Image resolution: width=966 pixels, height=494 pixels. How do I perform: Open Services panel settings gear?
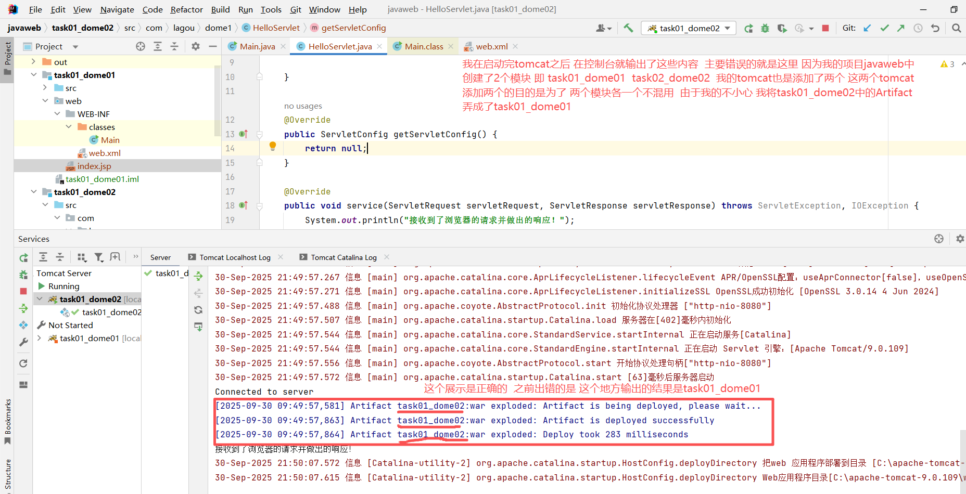[960, 239]
